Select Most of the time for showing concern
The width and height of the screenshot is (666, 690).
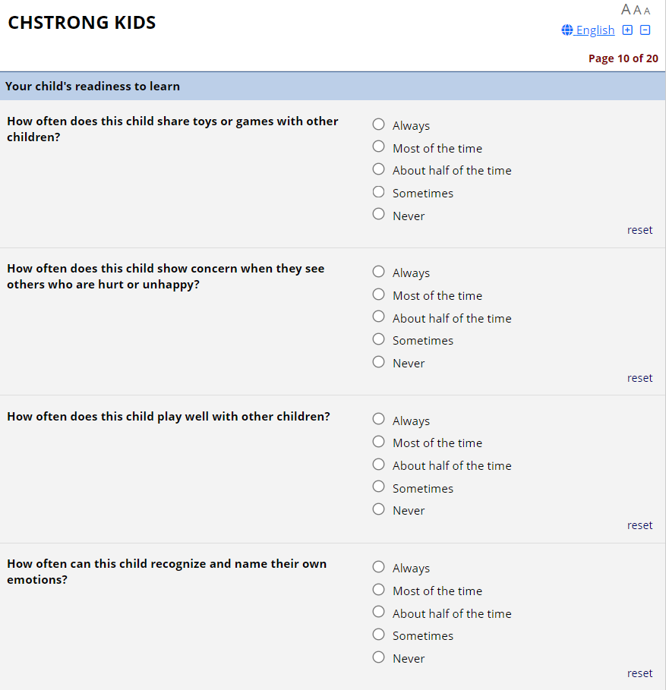pos(379,295)
